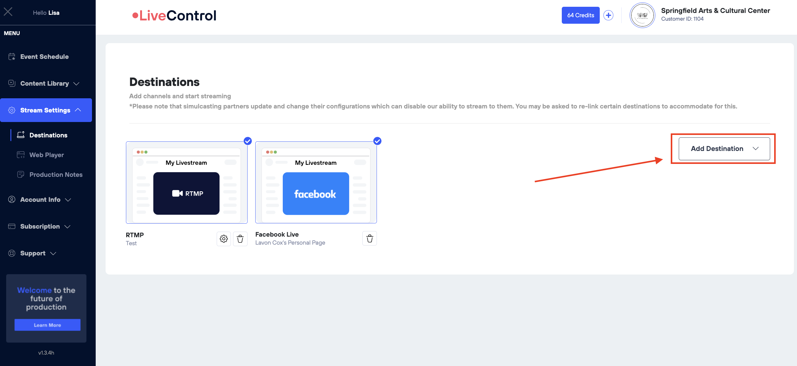The image size is (797, 366).
Task: Select the Facebook livestream thumbnail card
Action: (315, 182)
